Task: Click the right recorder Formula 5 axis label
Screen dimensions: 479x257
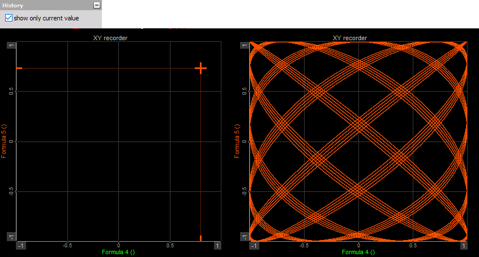Action: 237,141
